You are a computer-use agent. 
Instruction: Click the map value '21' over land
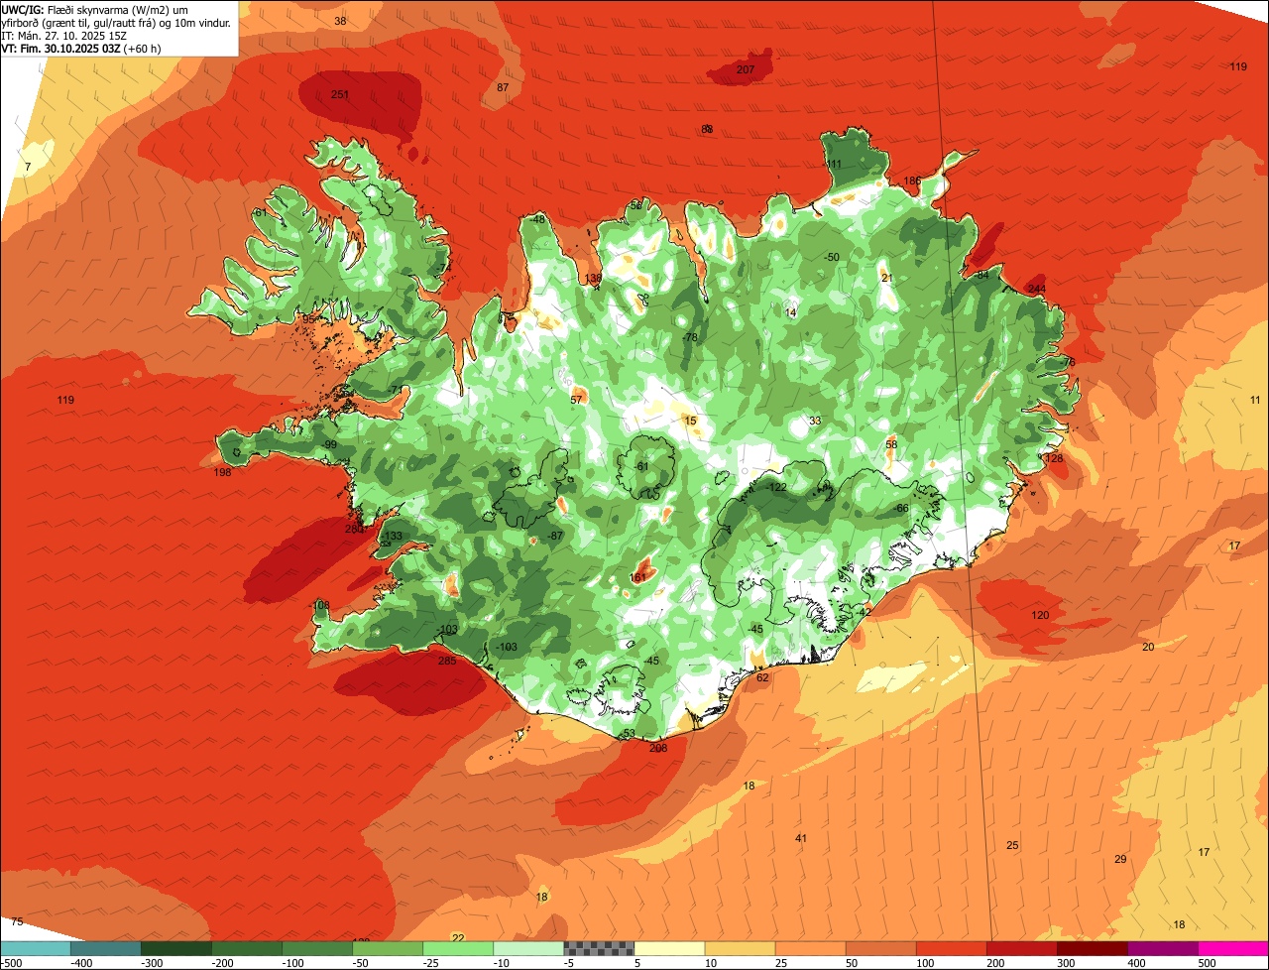point(887,278)
